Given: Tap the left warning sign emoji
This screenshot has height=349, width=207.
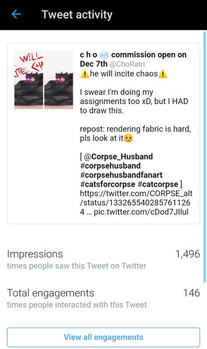Looking at the screenshot, I should pos(85,74).
